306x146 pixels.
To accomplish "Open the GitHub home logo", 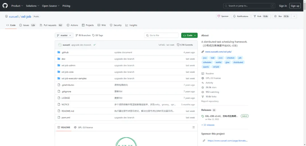I will (x=5, y=6).
